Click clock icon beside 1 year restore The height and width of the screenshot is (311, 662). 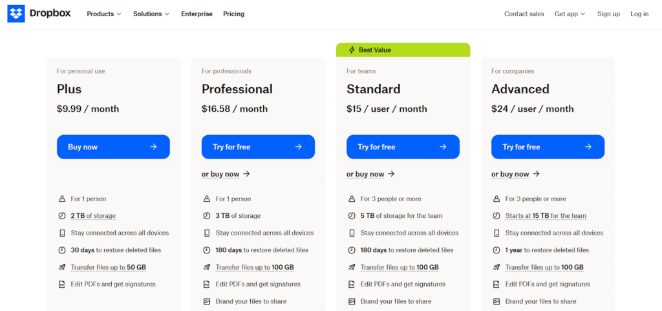click(496, 250)
